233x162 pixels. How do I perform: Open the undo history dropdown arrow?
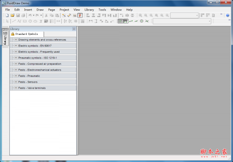pos(33,15)
